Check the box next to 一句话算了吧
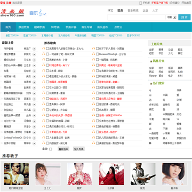The width and height of the screenshot is (192, 192). pyautogui.click(x=47, y=54)
